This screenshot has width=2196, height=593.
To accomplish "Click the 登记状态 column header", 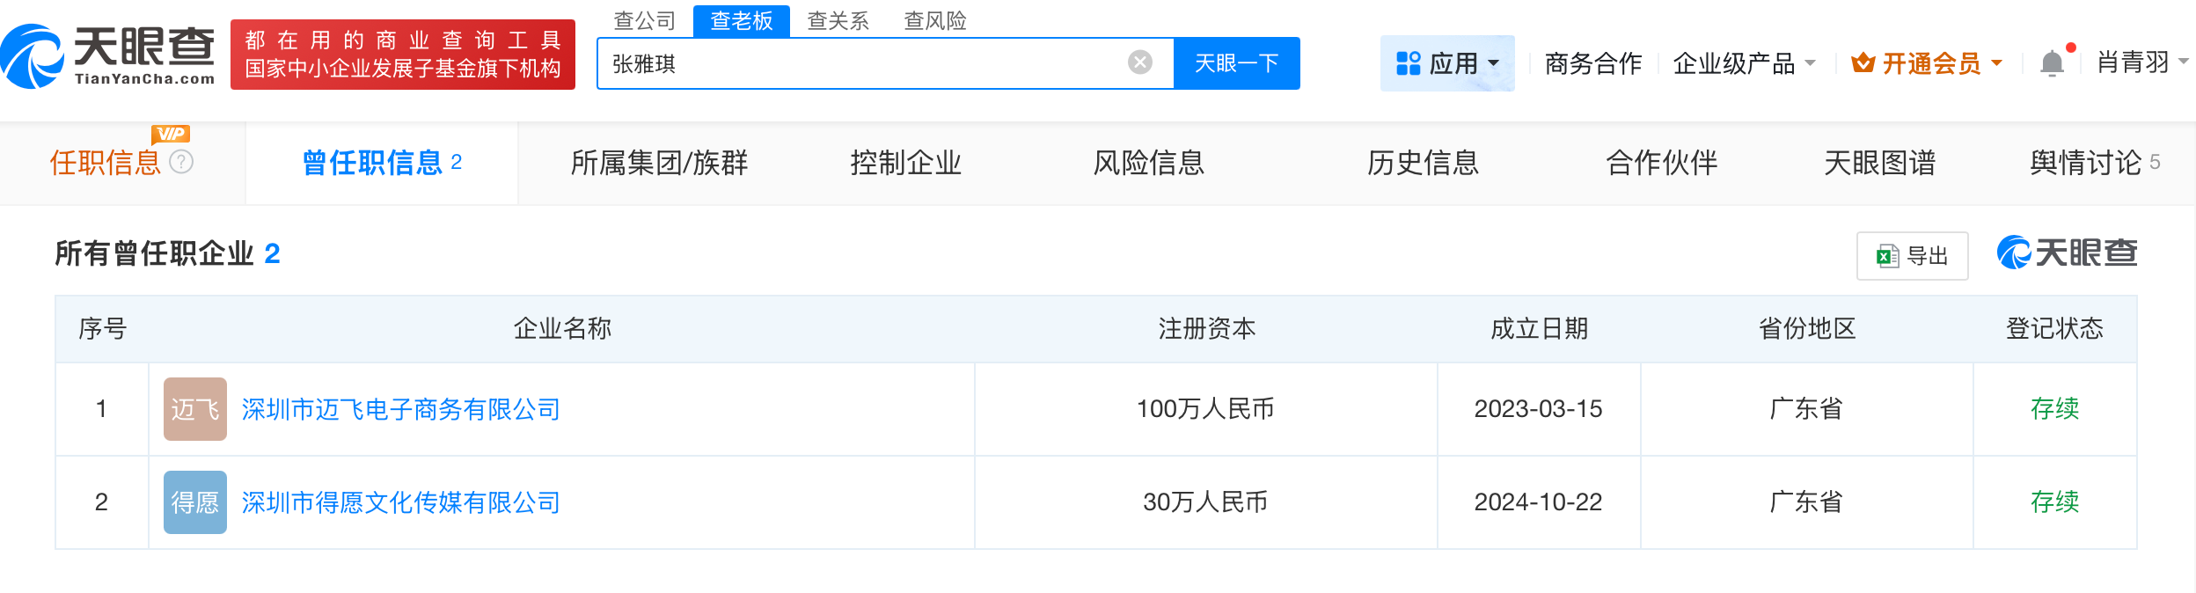I will click(2055, 329).
